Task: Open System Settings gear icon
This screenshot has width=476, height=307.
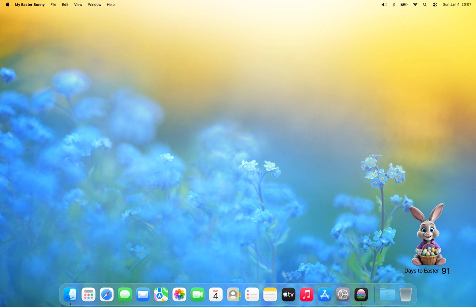Action: (x=343, y=294)
